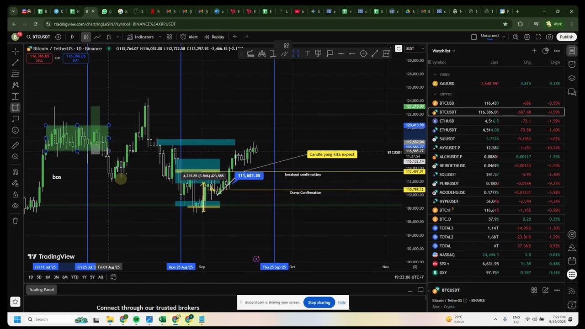
Task: Select XAUUSD in the watchlist
Action: coord(496,84)
